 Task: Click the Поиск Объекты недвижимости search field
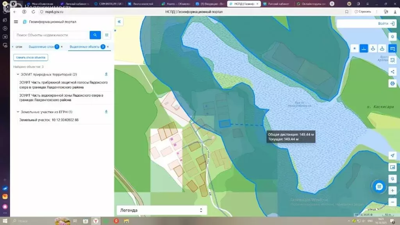coord(51,35)
